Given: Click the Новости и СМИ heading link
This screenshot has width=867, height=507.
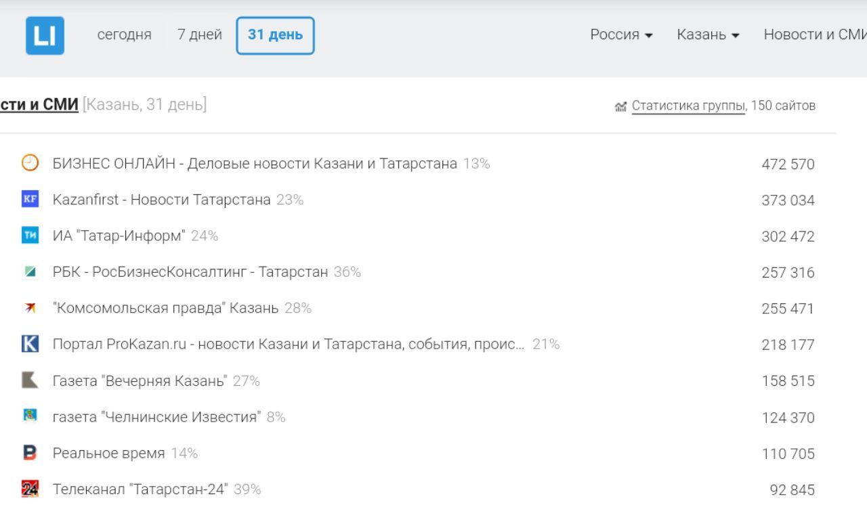Looking at the screenshot, I should [39, 105].
